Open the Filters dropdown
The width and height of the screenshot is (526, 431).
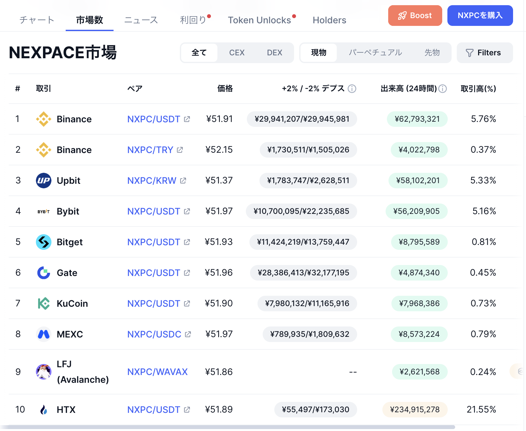[485, 53]
